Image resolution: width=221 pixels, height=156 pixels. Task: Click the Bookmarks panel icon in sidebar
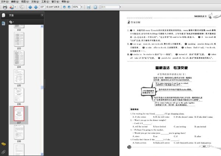4,23
